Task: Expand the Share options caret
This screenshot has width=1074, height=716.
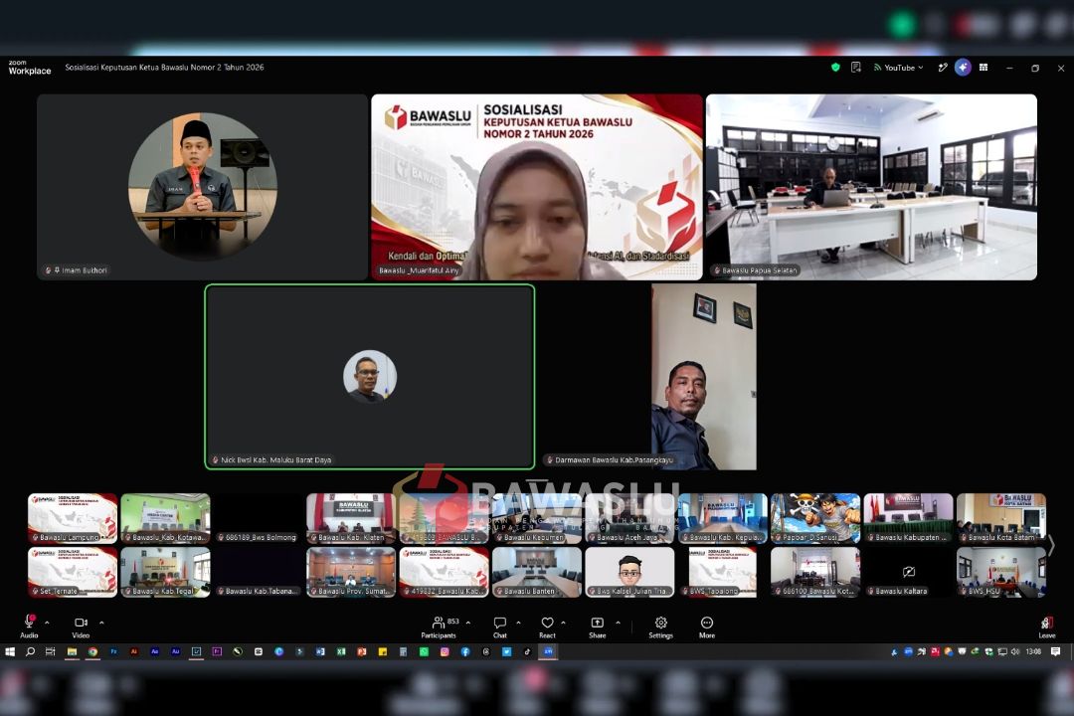Action: [618, 623]
